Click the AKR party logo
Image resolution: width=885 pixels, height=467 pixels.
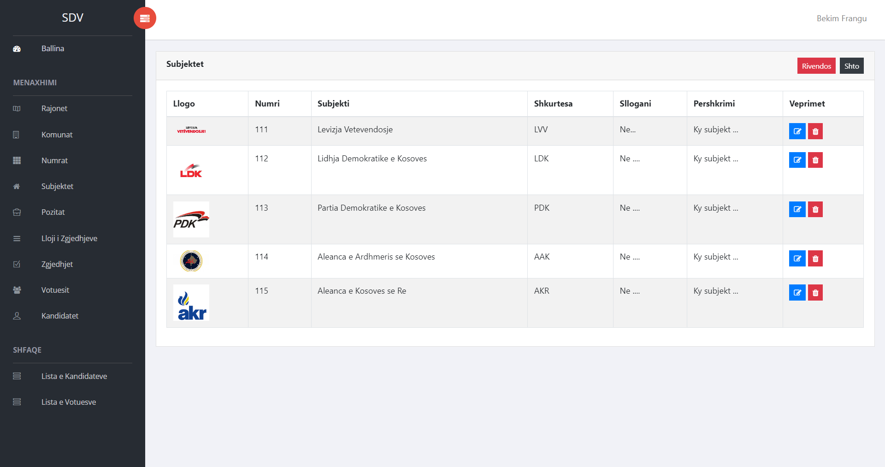pyautogui.click(x=191, y=302)
